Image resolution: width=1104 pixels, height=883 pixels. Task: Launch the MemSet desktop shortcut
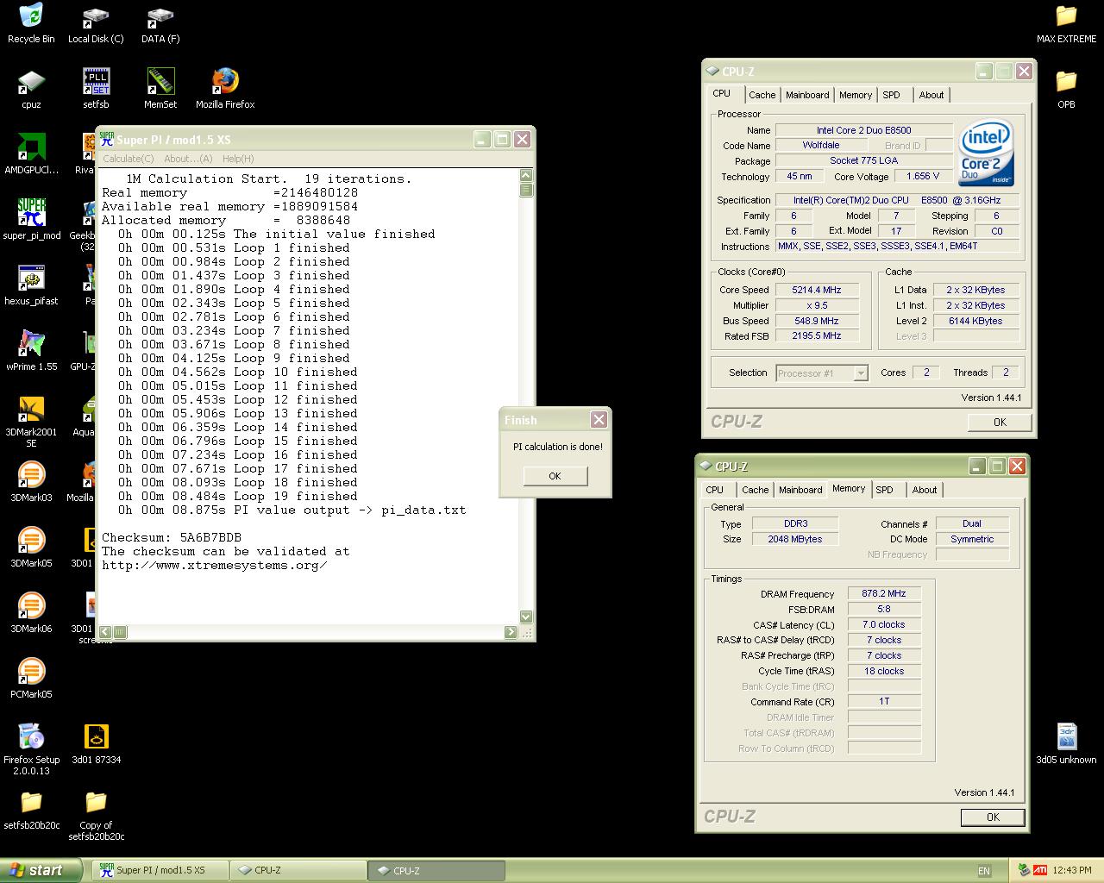(160, 89)
